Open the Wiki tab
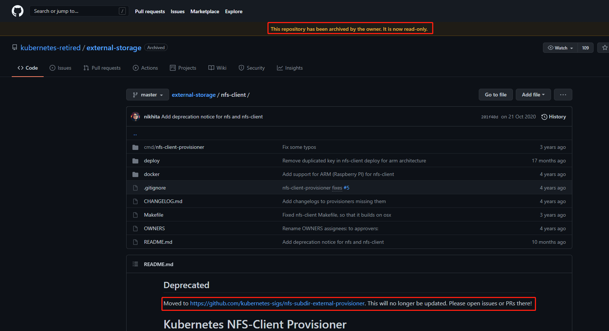 click(217, 68)
